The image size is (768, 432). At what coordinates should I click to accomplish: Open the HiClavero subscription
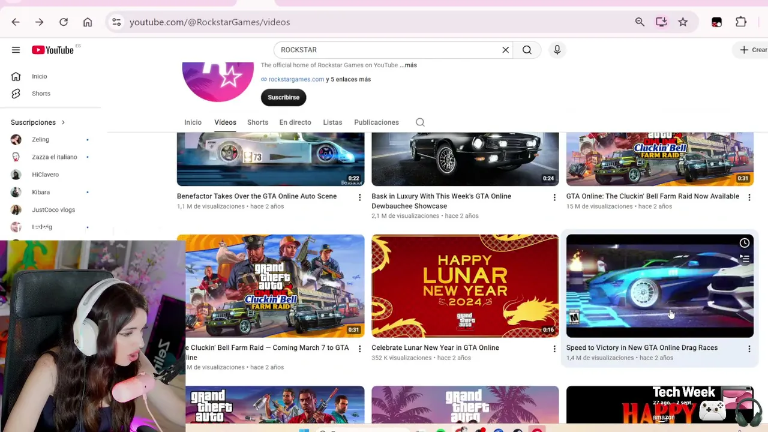coord(45,175)
